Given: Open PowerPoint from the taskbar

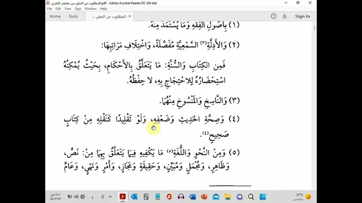Looking at the screenshot, I should click(204, 197).
